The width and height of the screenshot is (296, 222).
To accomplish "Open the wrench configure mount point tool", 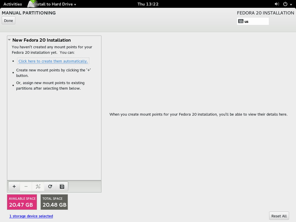I will (x=38, y=186).
